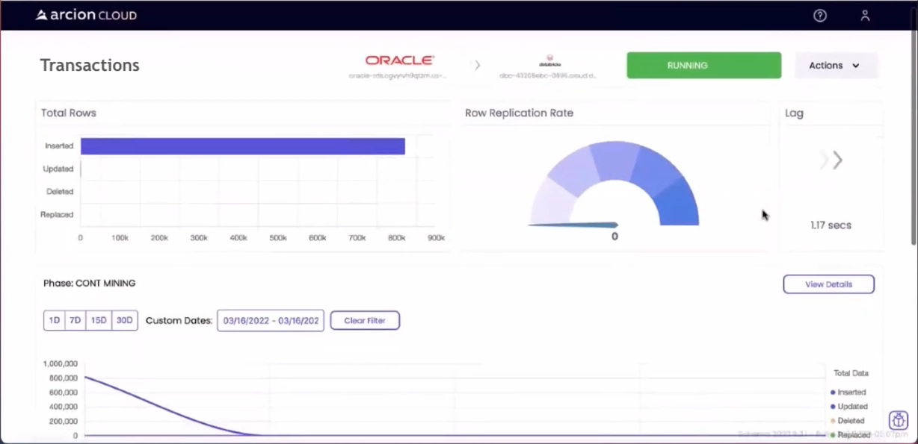Toggle the Updated legend entry
Image resolution: width=918 pixels, height=444 pixels.
click(851, 406)
